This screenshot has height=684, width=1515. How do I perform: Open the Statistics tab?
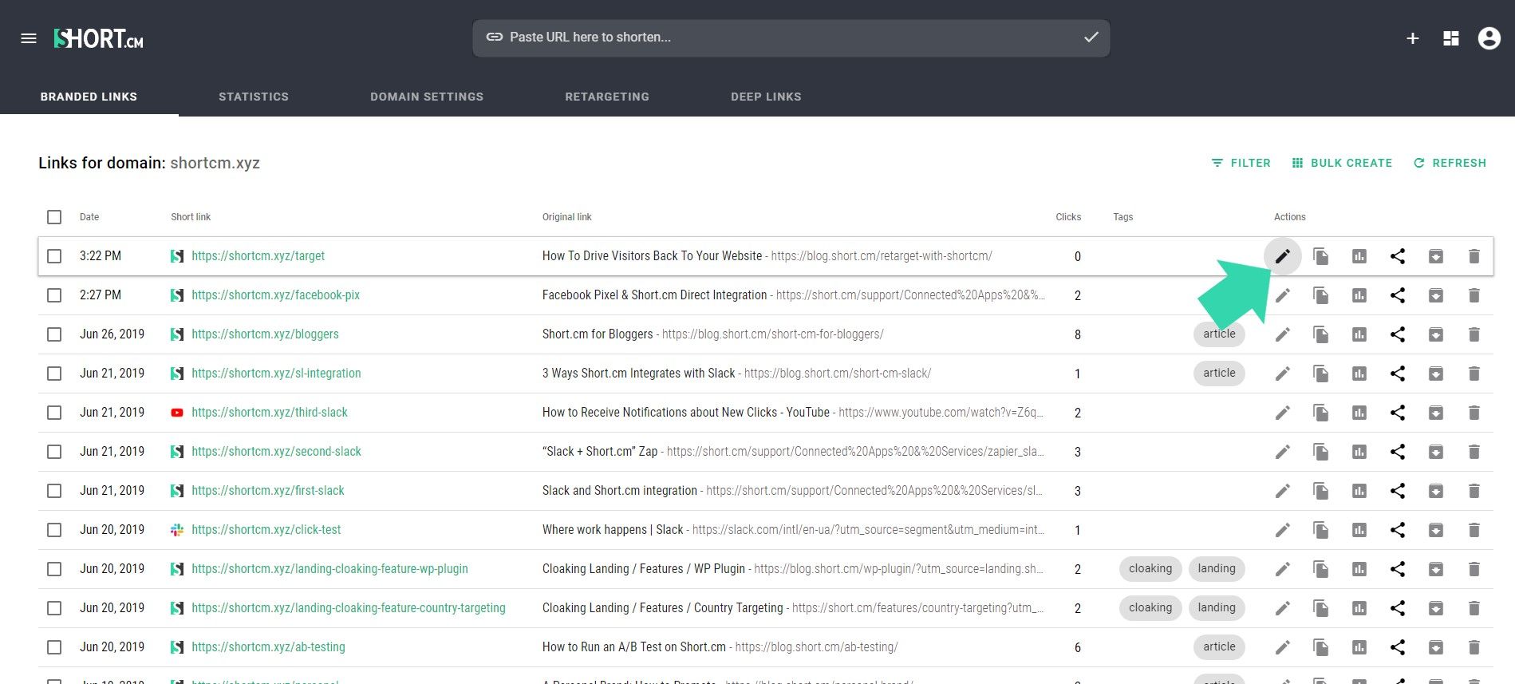click(x=254, y=97)
